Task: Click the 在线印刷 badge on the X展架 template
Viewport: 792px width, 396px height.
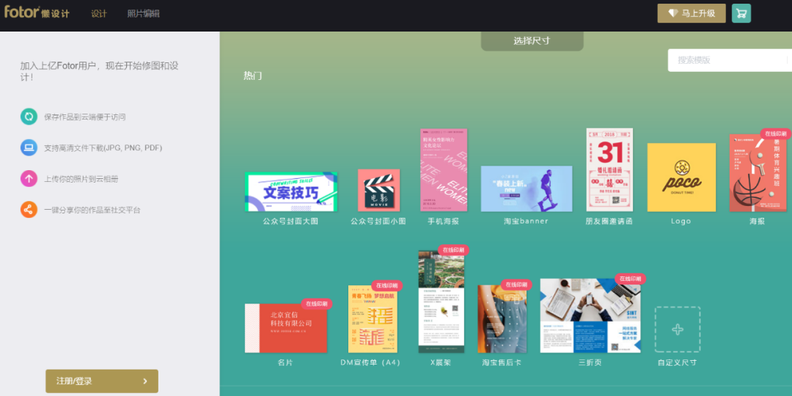Action: [x=453, y=250]
